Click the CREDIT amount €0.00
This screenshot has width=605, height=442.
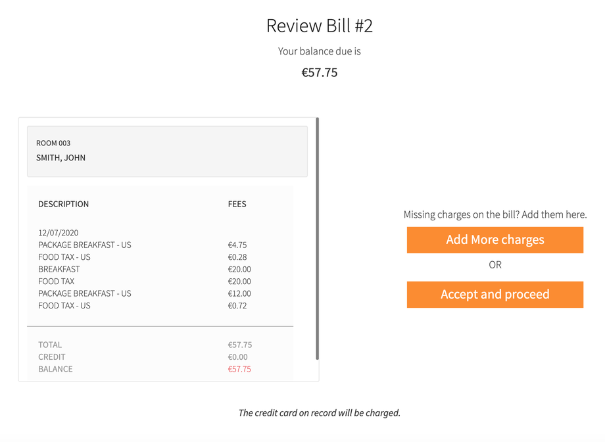[x=237, y=357]
